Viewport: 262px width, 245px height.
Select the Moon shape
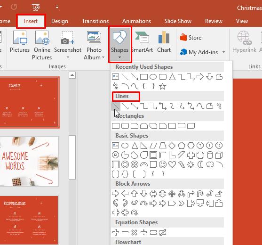coord(200,165)
